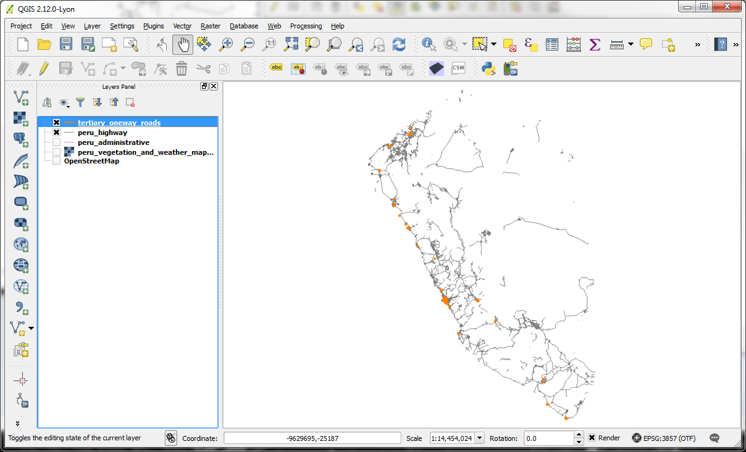
Task: Uncheck the peru_highway layer checkbox
Action: (x=57, y=133)
